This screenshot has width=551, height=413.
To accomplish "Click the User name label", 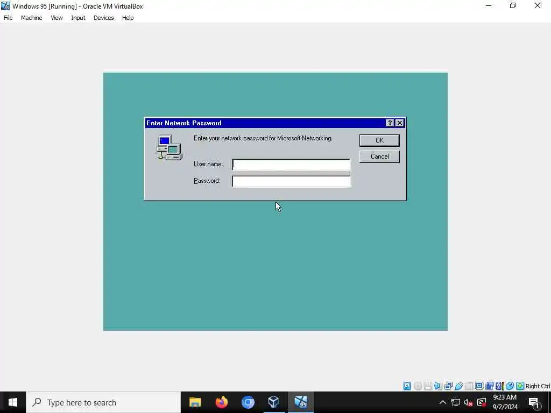I will point(208,164).
